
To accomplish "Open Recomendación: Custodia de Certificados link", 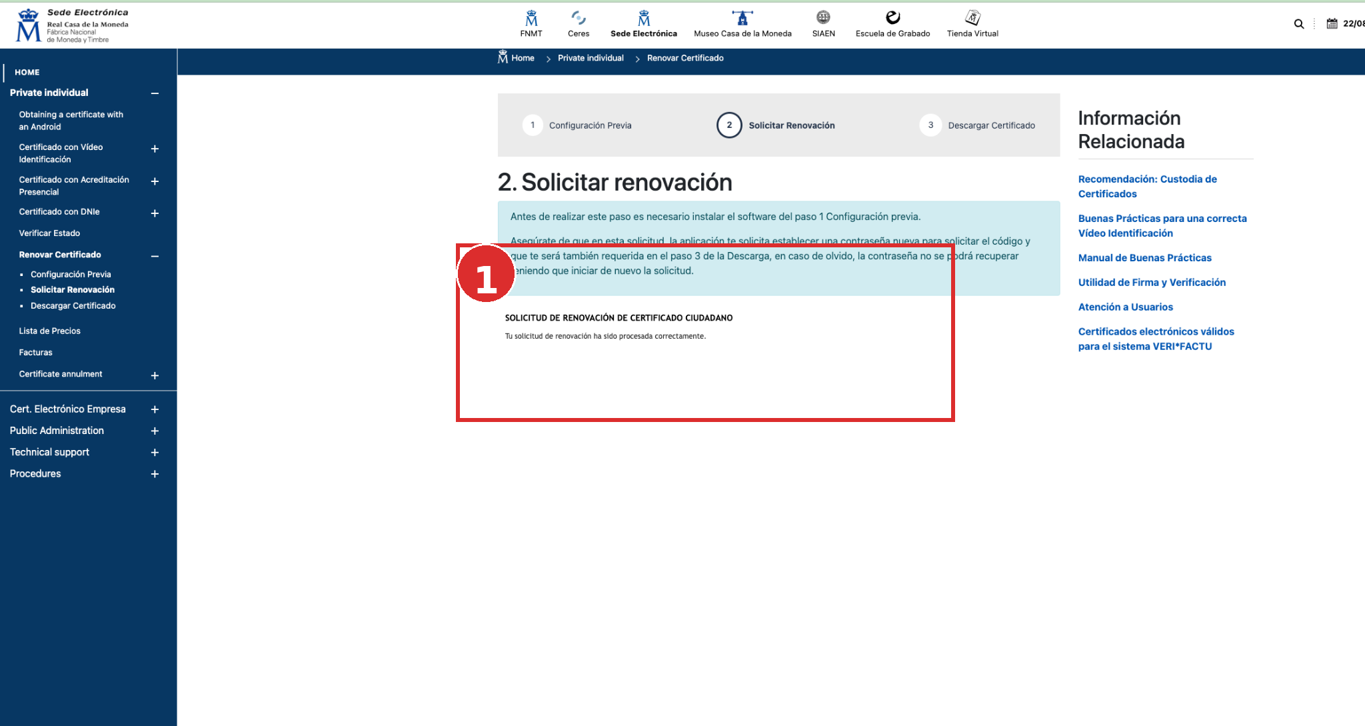I will click(x=1147, y=187).
